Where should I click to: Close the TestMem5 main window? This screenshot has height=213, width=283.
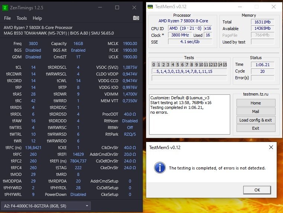[273, 7]
